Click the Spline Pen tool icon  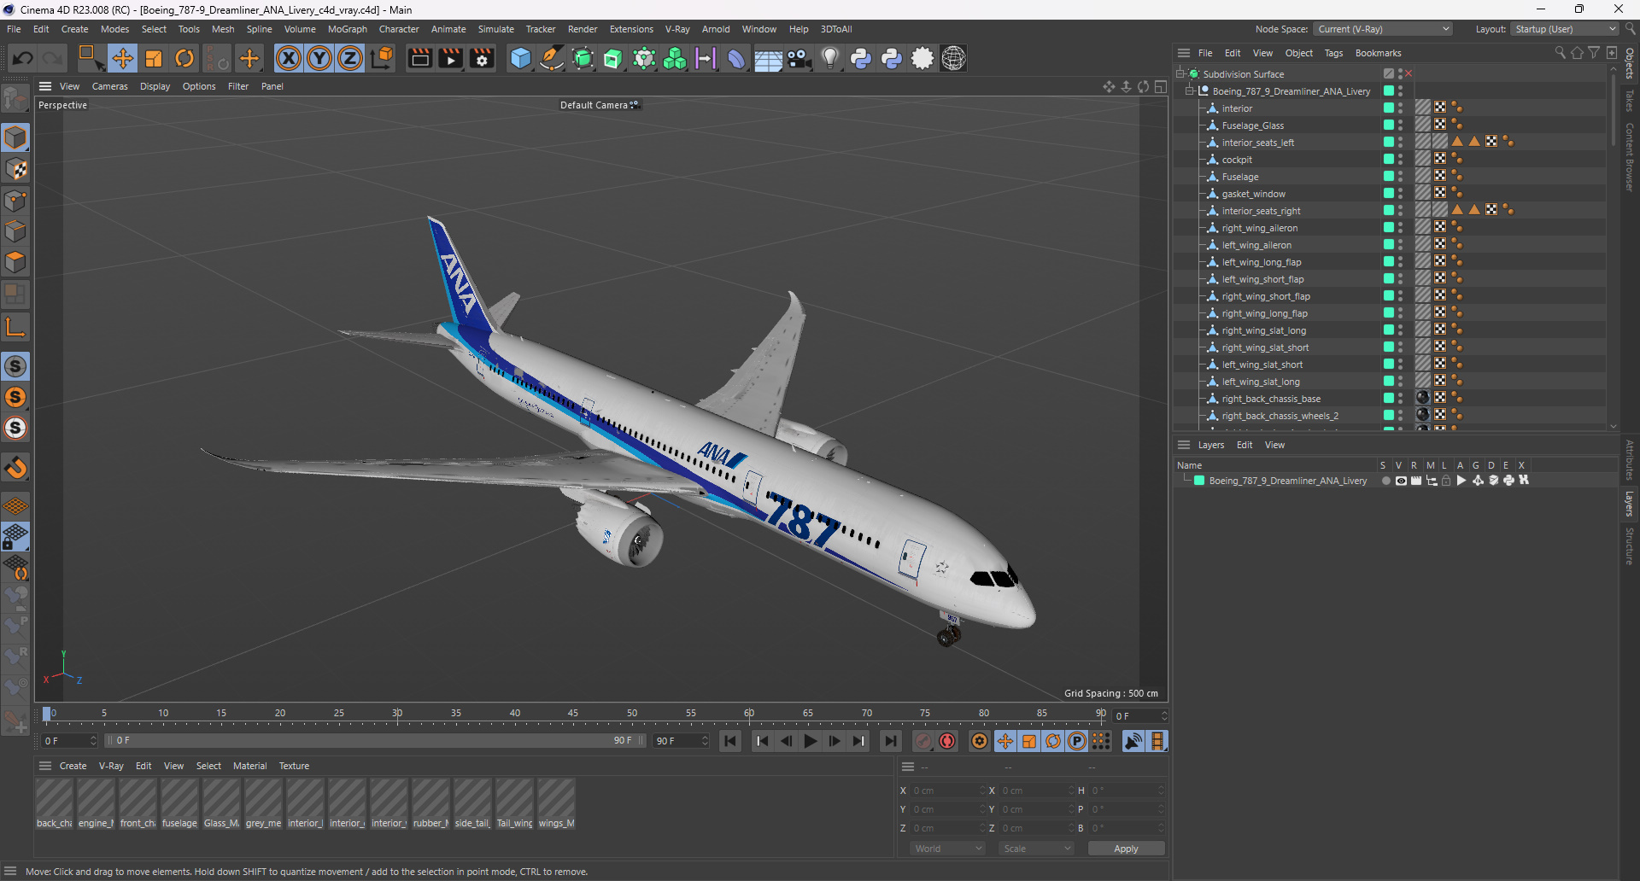[x=552, y=58]
